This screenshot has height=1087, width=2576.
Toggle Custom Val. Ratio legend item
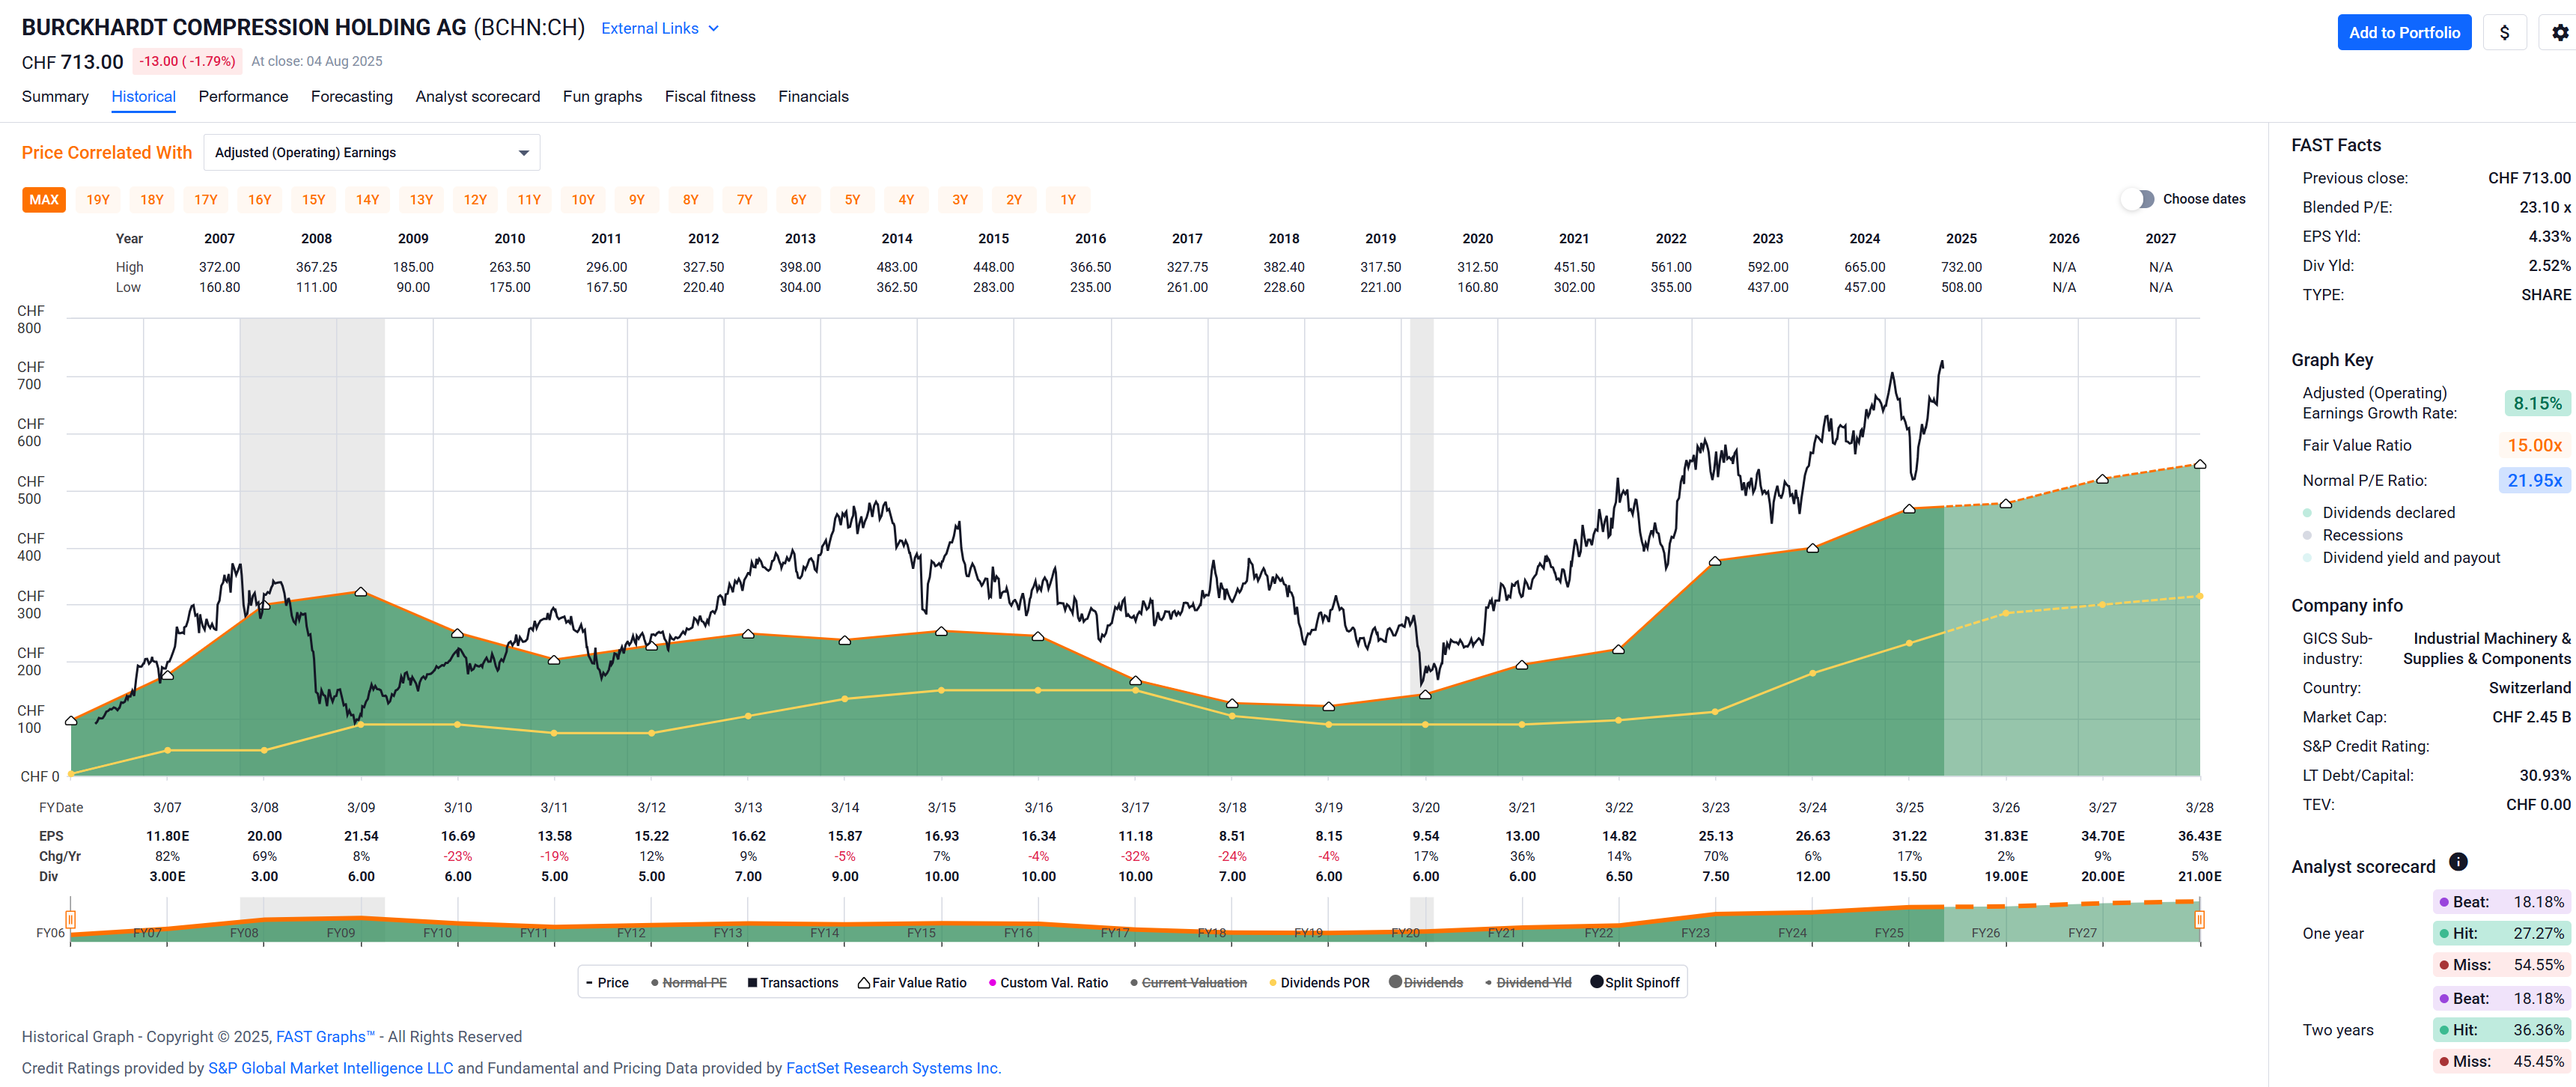coord(1048,983)
